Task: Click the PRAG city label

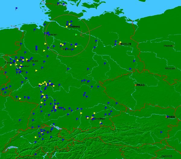Action: (140, 85)
